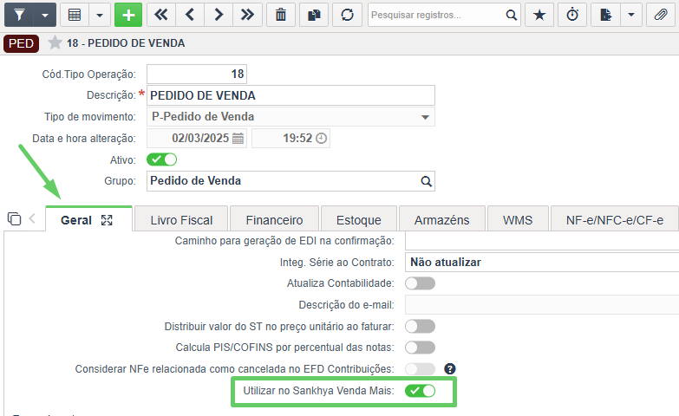Go to the previous record
The image size is (679, 416).
(x=190, y=15)
